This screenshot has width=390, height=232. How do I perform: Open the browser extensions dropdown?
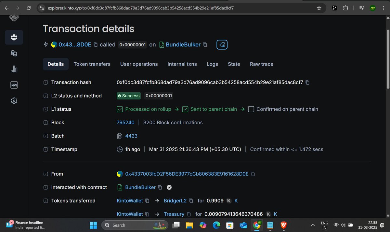coord(346,8)
